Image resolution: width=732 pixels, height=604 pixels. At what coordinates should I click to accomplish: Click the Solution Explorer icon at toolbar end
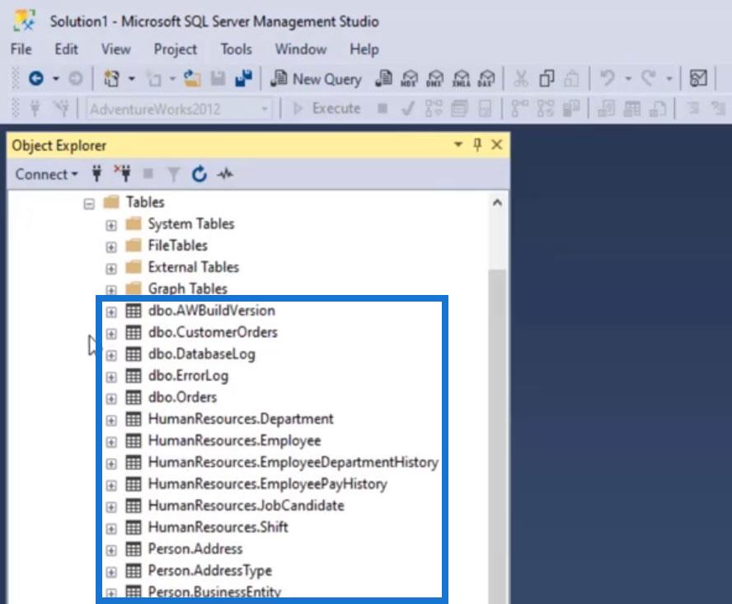[x=698, y=78]
